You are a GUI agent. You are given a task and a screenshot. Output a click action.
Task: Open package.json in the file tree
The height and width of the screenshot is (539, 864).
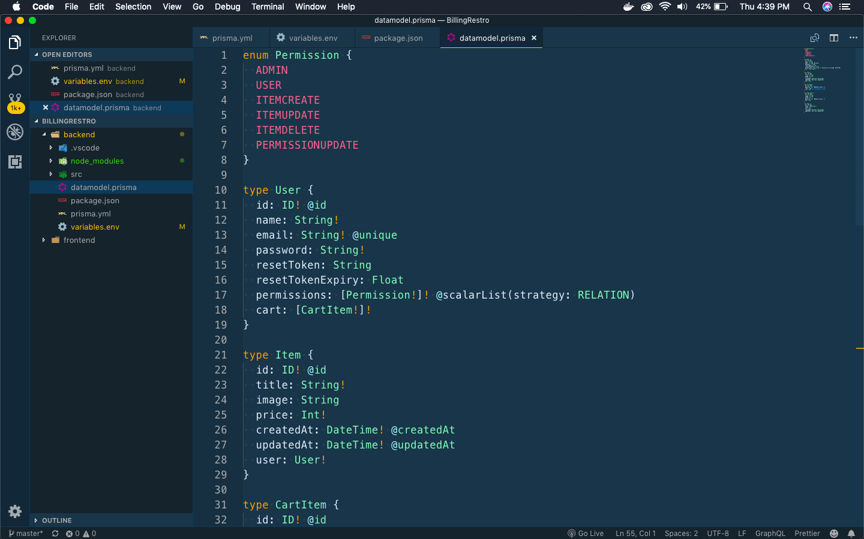(111, 201)
